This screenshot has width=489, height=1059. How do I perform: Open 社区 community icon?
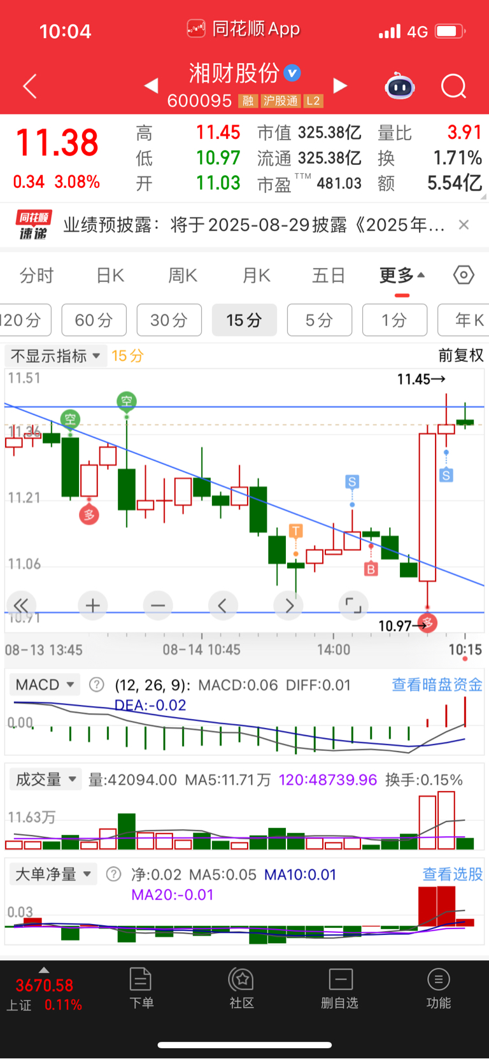click(x=241, y=988)
